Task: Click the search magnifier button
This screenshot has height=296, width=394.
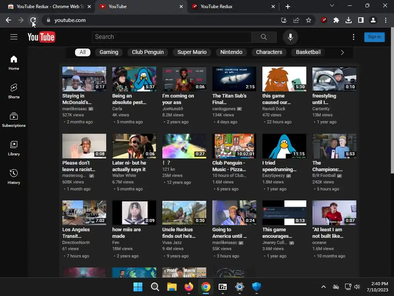Action: click(264, 37)
